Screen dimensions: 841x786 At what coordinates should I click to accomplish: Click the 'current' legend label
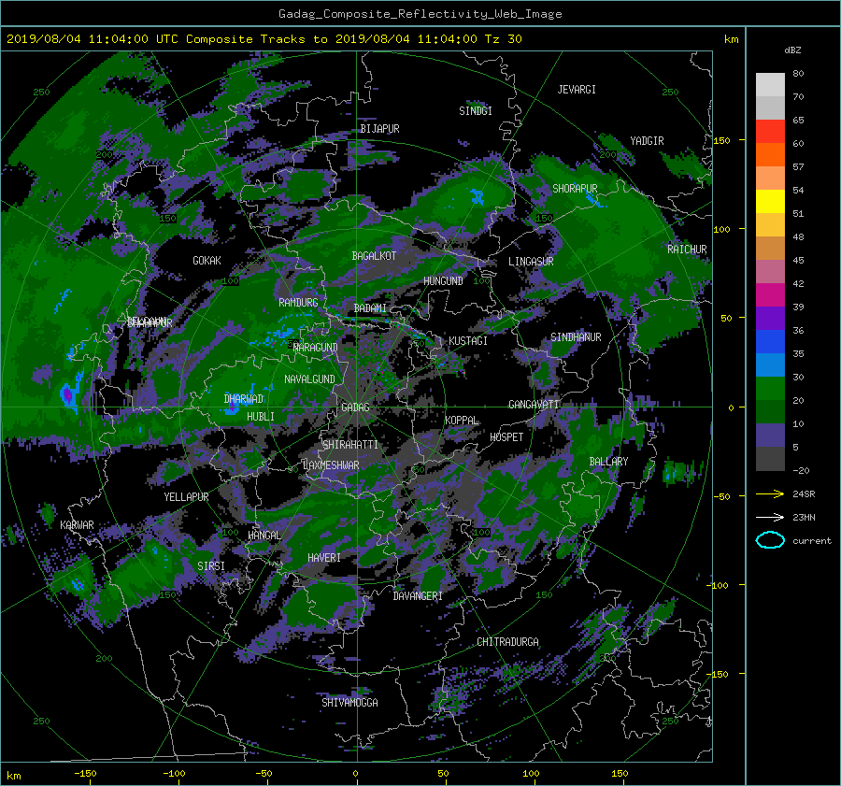point(811,540)
